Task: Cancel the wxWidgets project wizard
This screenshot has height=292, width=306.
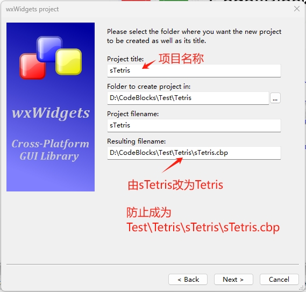Action: coord(279,279)
